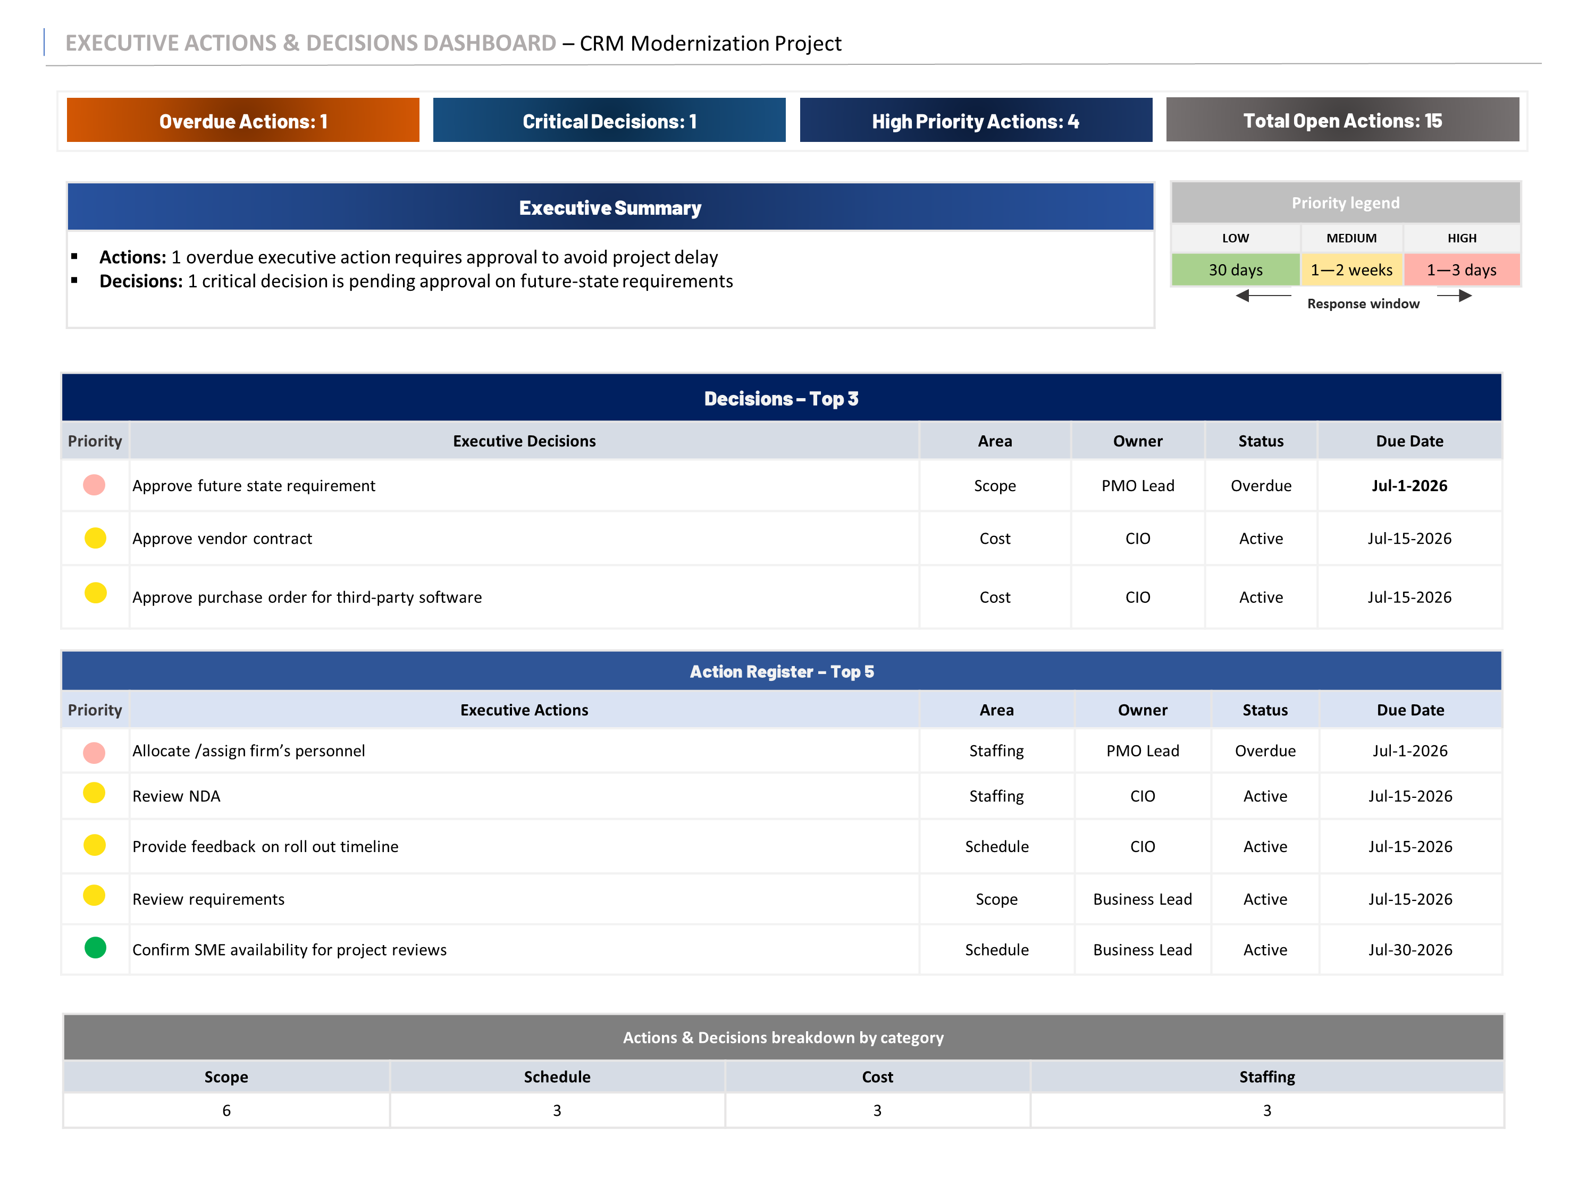Screen dimensions: 1595x1196
Task: Click yellow priority dot for Approve vendor contract
Action: [95, 538]
